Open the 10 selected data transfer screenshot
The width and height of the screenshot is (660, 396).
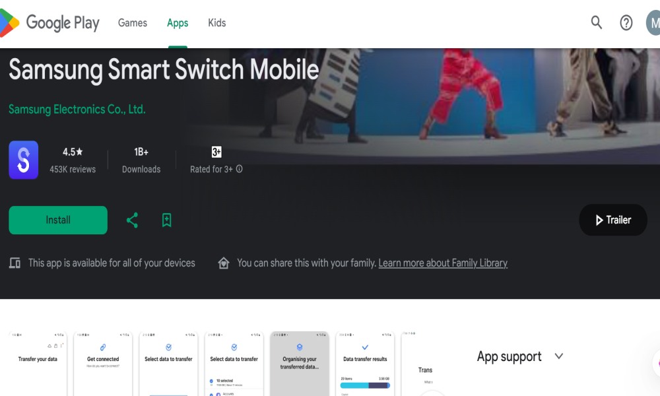tap(234, 364)
